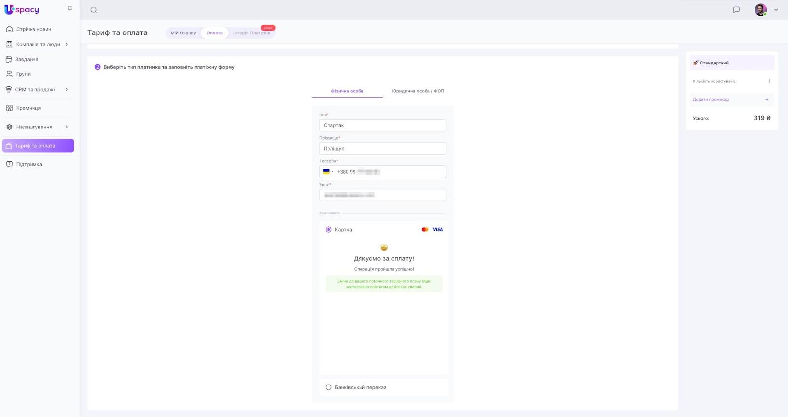Click the Операція пройшла успішно! text
Image resolution: width=788 pixels, height=417 pixels.
tap(384, 269)
